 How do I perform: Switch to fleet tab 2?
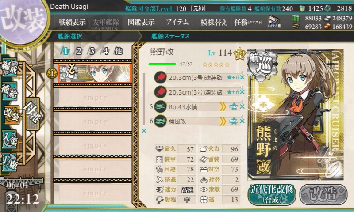click(x=79, y=51)
